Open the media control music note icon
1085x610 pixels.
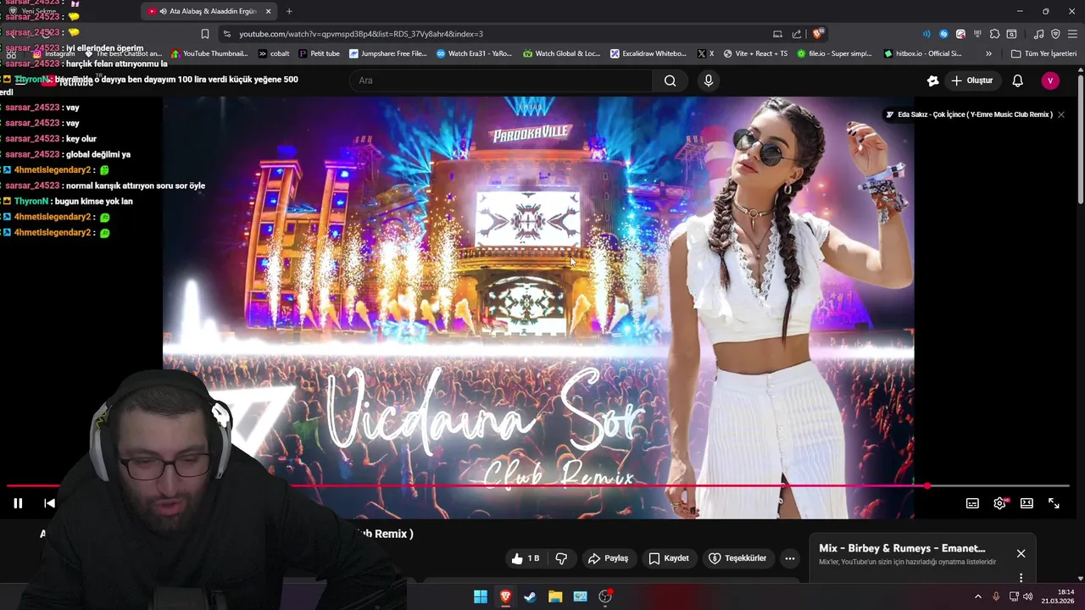[x=1038, y=34]
